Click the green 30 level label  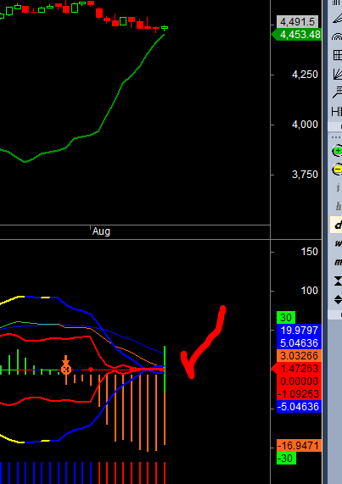pyautogui.click(x=286, y=318)
